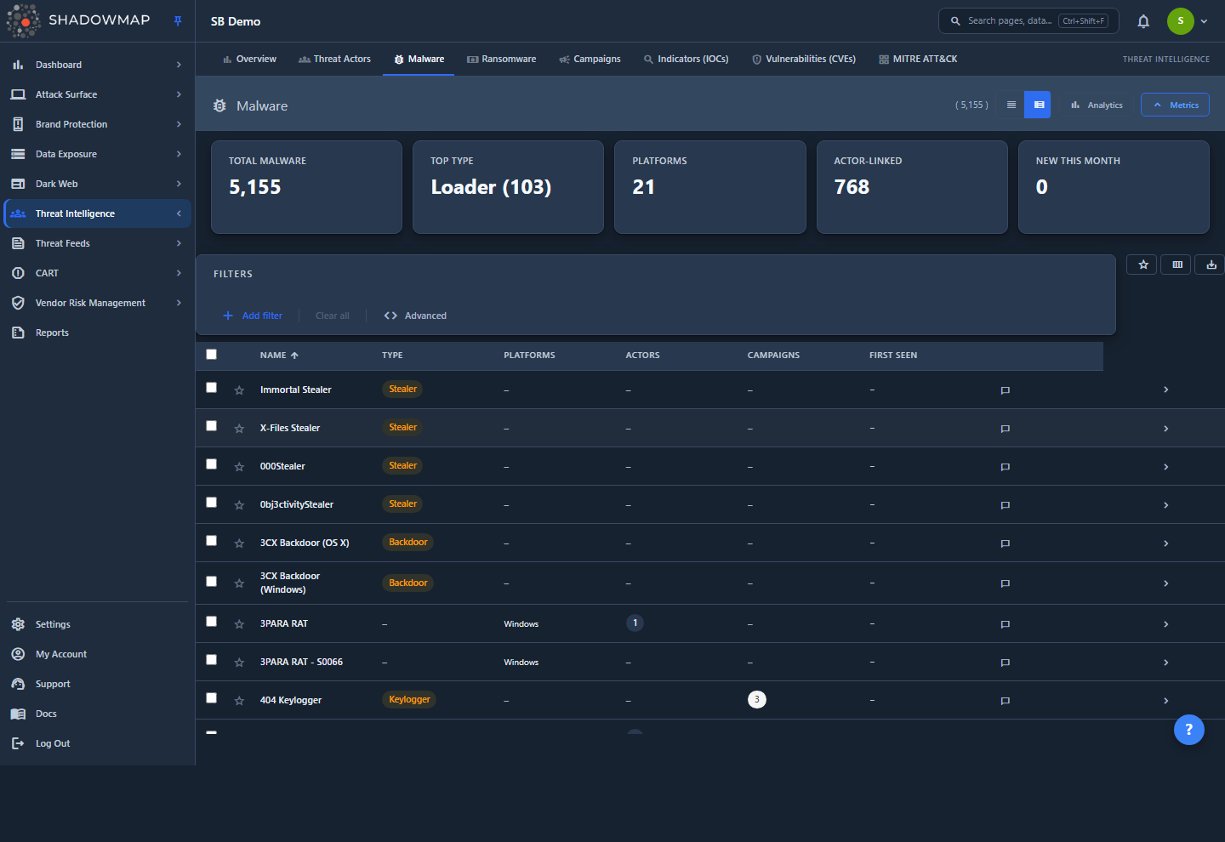1225x842 pixels.
Task: Collapse the Metrics panel
Action: (x=1175, y=105)
